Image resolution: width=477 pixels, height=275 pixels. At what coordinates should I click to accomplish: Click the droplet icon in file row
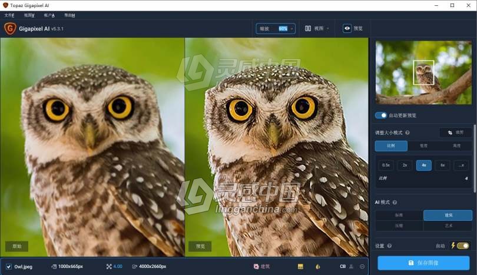point(318,267)
